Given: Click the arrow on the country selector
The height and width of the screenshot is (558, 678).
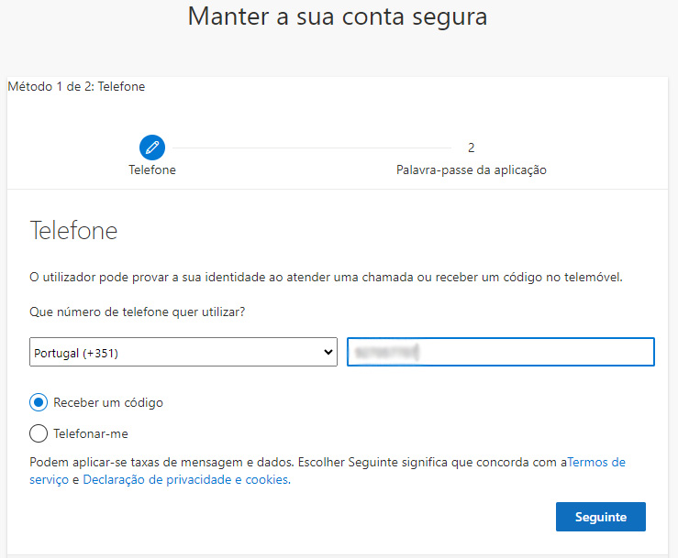Looking at the screenshot, I should coord(328,353).
